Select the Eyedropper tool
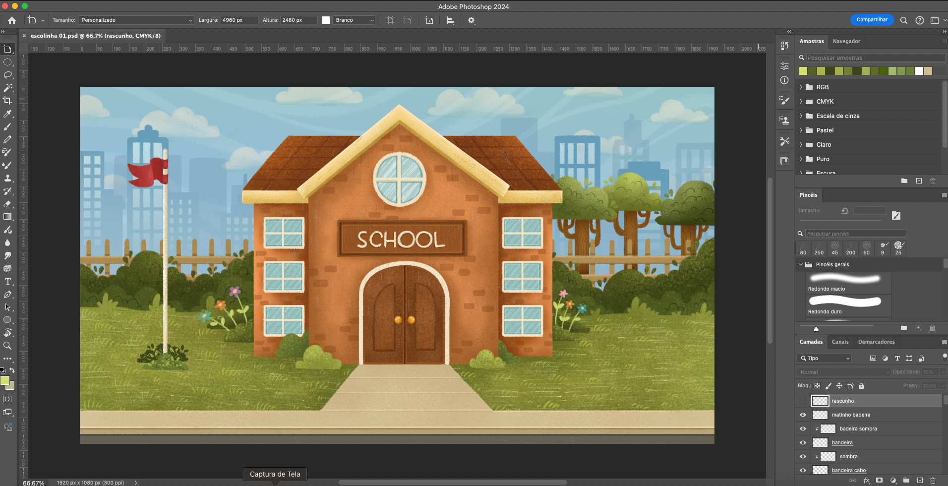The height and width of the screenshot is (486, 948). [x=7, y=114]
